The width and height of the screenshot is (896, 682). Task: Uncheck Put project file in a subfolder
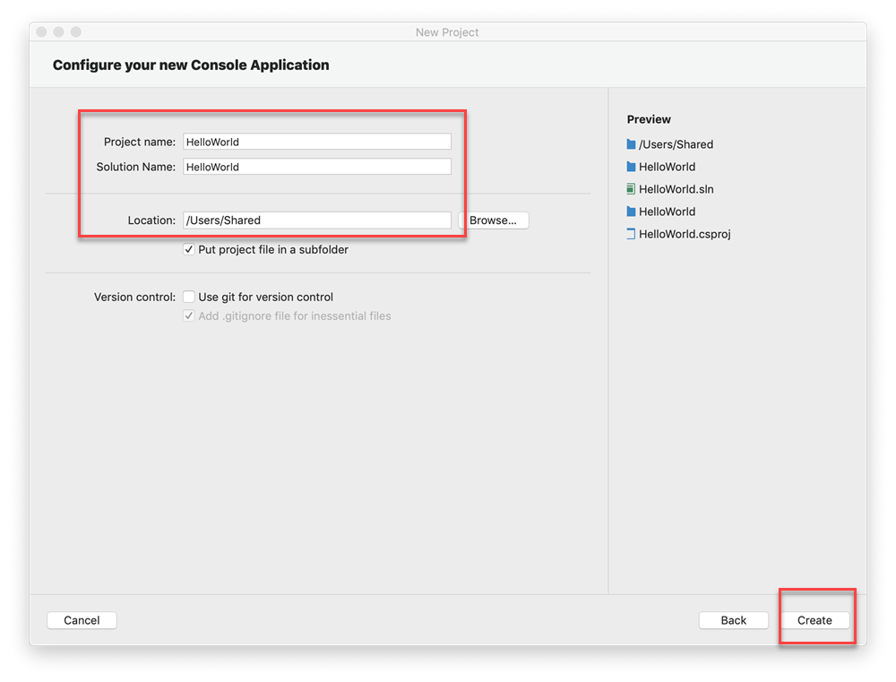[188, 249]
